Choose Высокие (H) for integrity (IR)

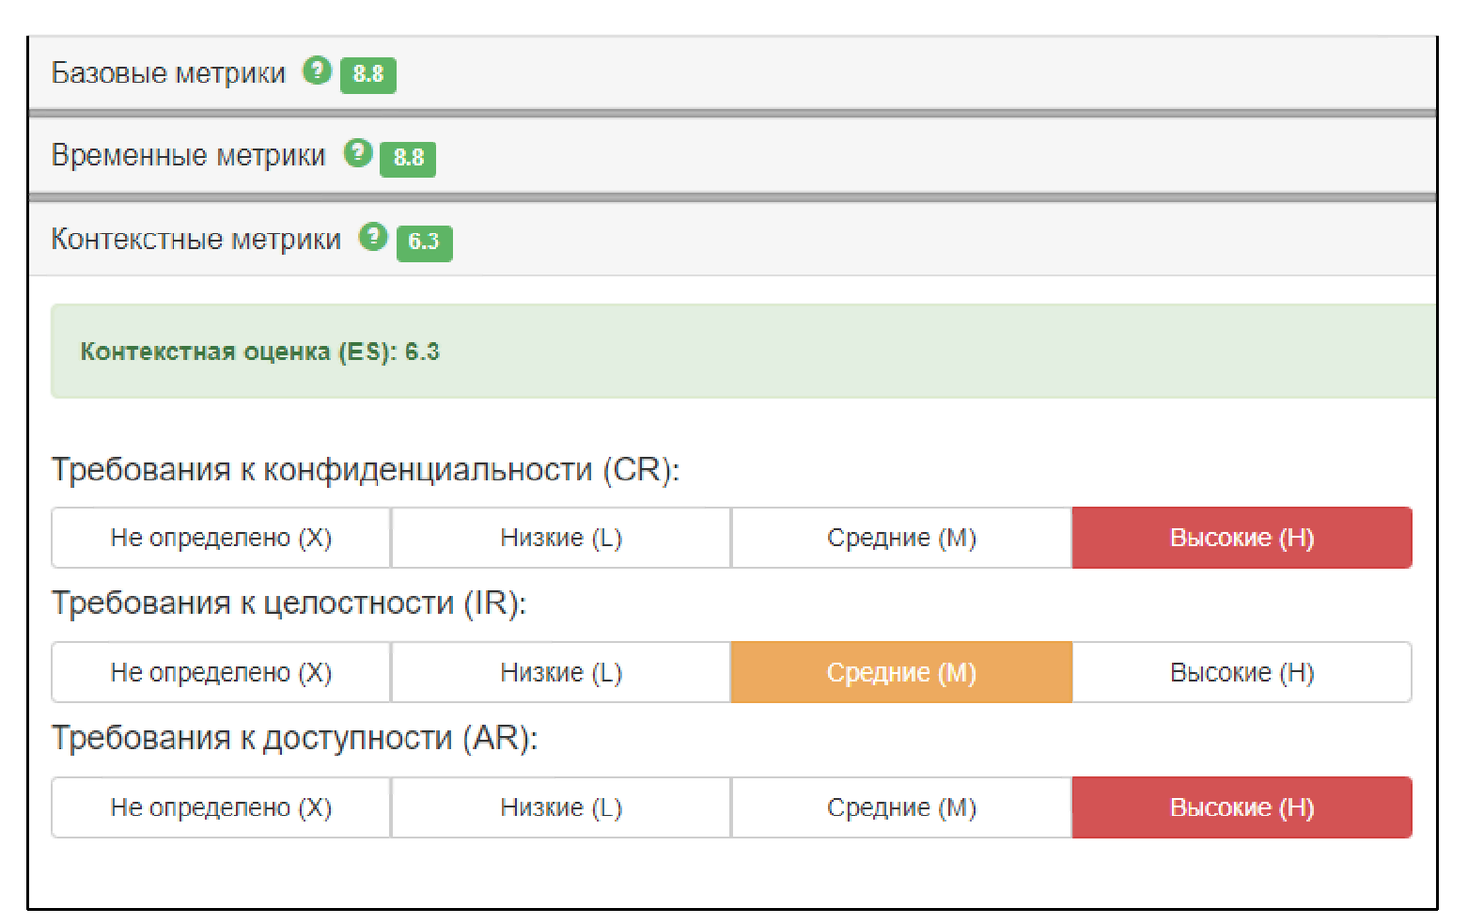tap(1242, 673)
